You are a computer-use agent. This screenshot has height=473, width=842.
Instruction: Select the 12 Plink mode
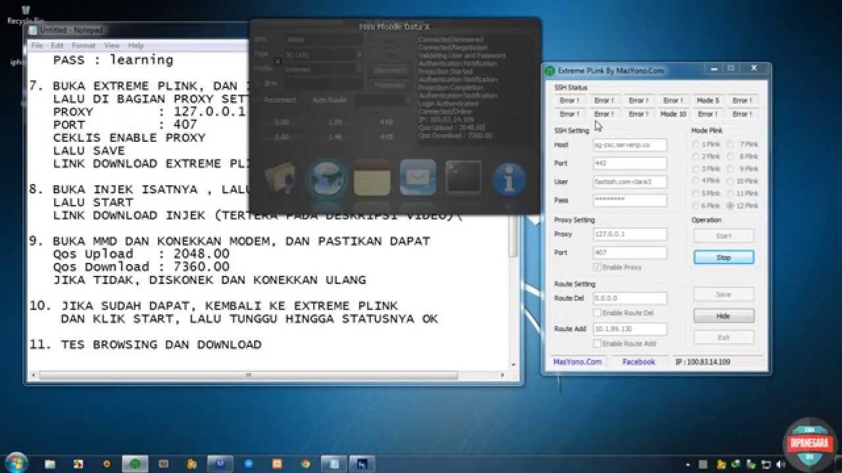[743, 206]
